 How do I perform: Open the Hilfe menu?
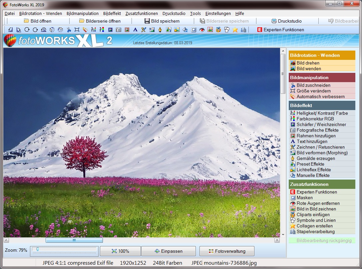pyautogui.click(x=240, y=13)
